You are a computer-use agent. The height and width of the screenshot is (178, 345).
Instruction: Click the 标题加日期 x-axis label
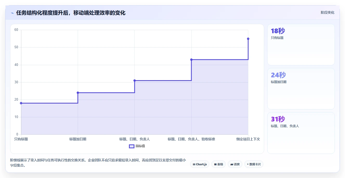coord(78,139)
